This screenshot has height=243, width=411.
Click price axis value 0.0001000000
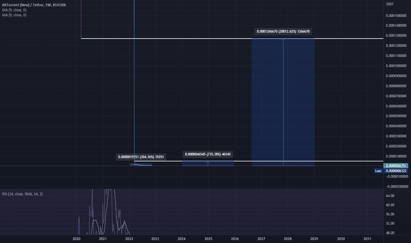click(x=396, y=66)
